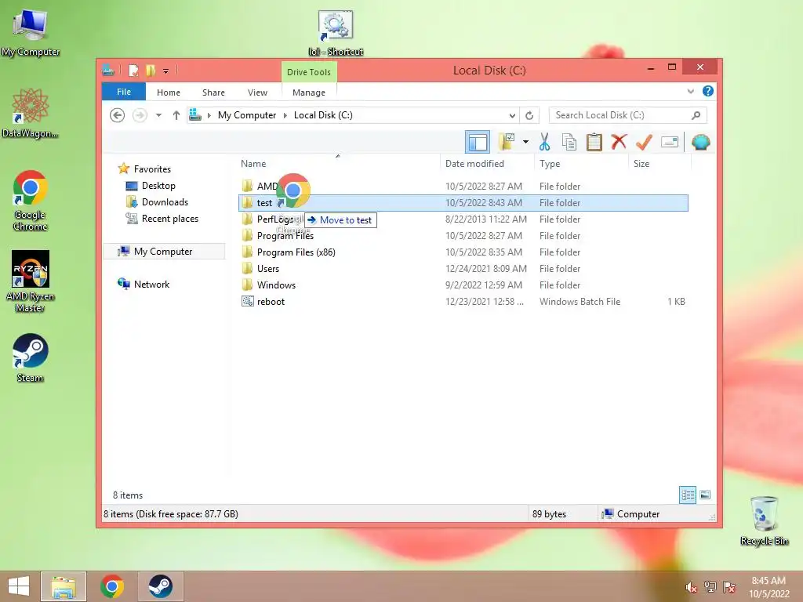Select the DataWagon desktop shortcut
The width and height of the screenshot is (803, 602).
31,113
